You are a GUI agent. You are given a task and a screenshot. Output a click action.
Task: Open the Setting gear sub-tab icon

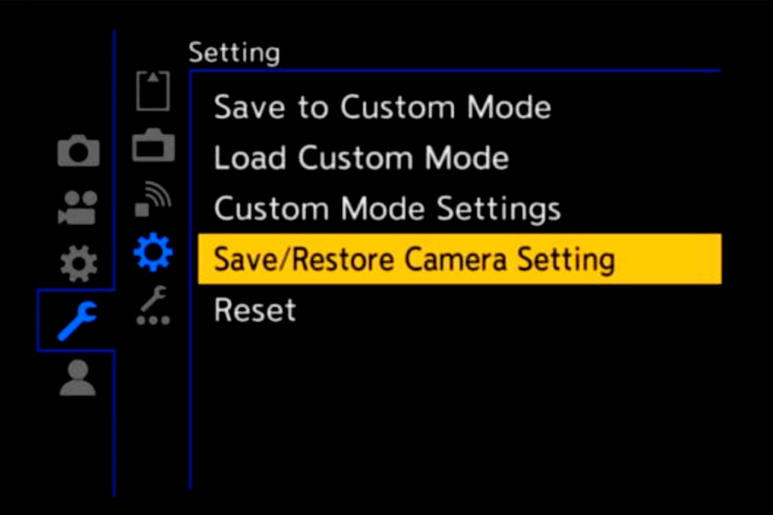152,252
